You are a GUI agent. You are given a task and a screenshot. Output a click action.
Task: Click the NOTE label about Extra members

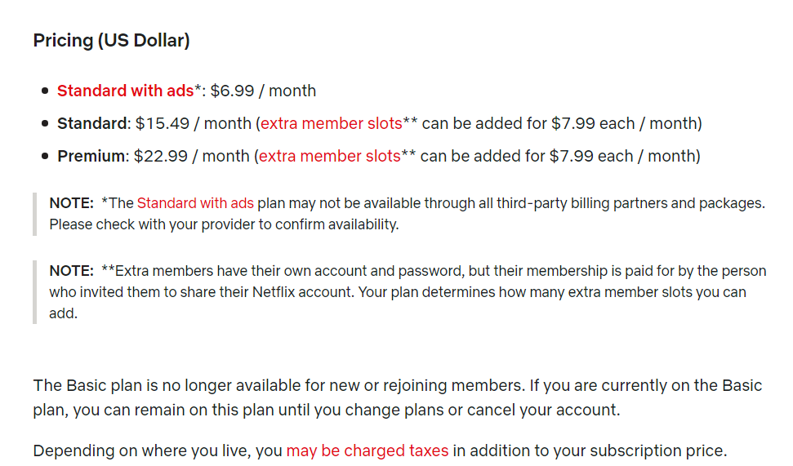[71, 271]
